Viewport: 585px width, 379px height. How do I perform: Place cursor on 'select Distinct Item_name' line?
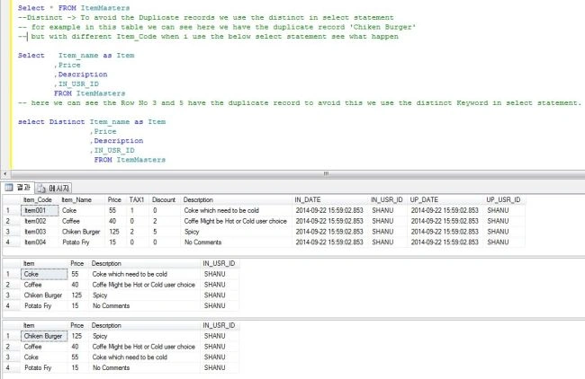pyautogui.click(x=92, y=122)
